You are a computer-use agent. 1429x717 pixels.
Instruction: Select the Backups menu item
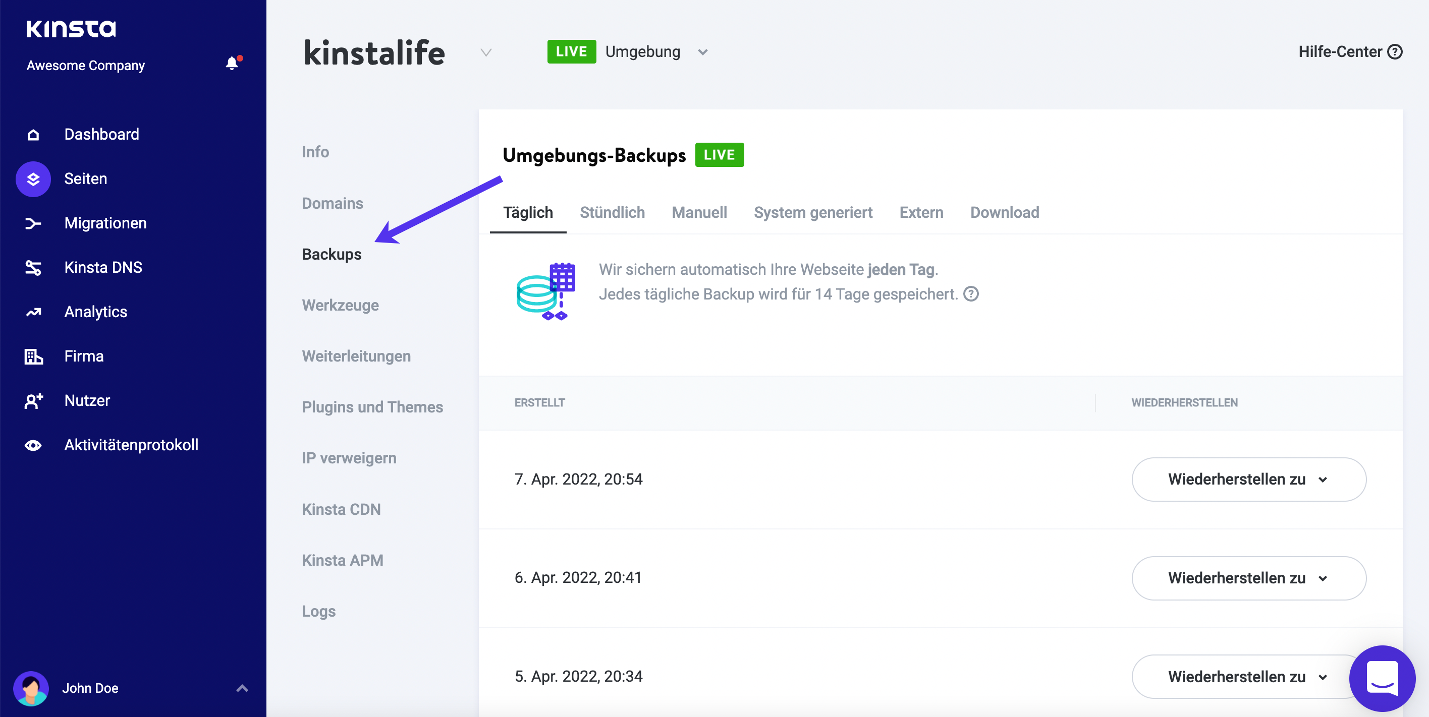(332, 254)
